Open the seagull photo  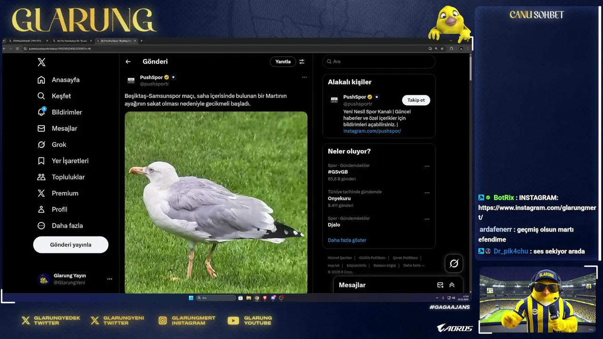(x=216, y=202)
